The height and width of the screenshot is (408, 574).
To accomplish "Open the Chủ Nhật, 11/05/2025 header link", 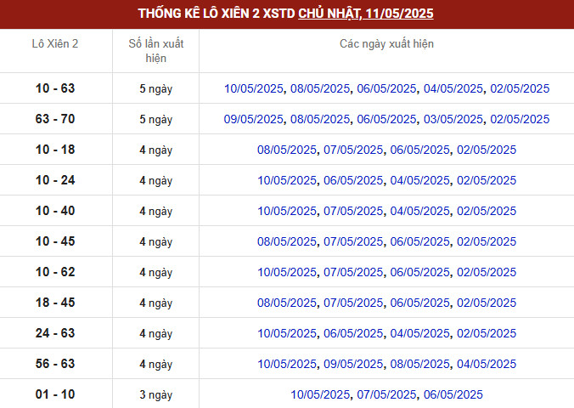I will [x=366, y=14].
